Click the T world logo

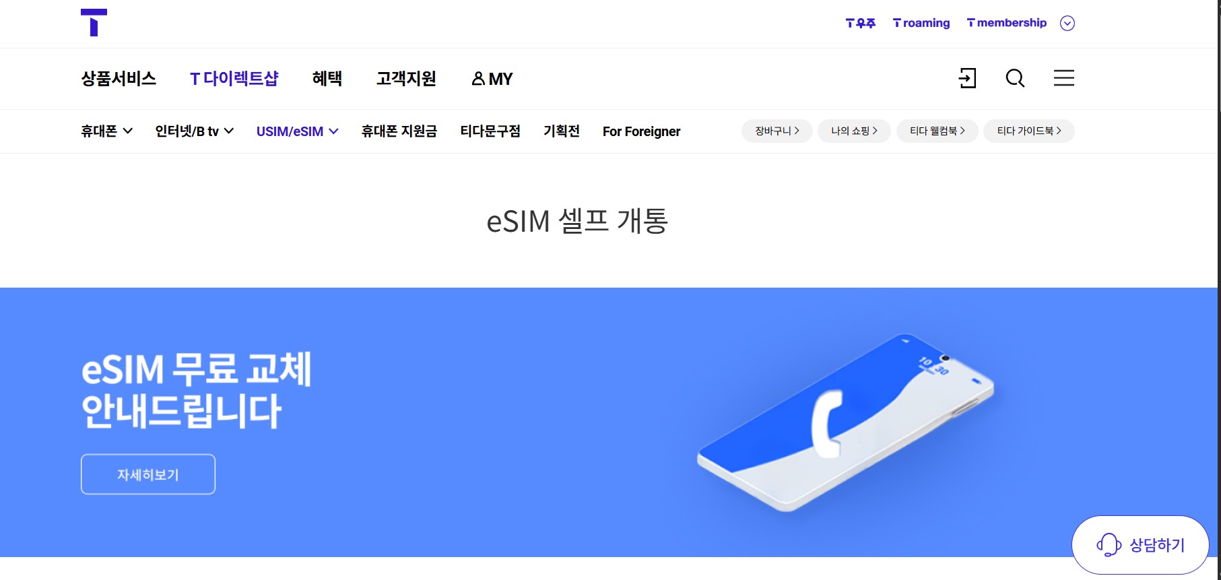click(x=94, y=22)
